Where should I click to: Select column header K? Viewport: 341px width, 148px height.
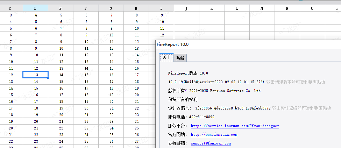coord(212,8)
